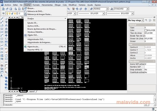This screenshot has height=111, width=157.
Task: Choose 'Bloque...' from the Insertar menu
Action: [x=31, y=8]
